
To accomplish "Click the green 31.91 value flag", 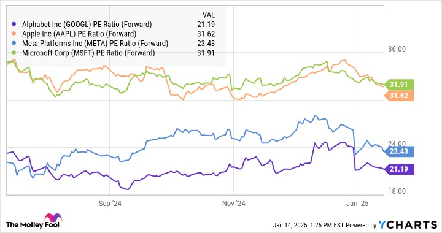I will click(x=398, y=85).
